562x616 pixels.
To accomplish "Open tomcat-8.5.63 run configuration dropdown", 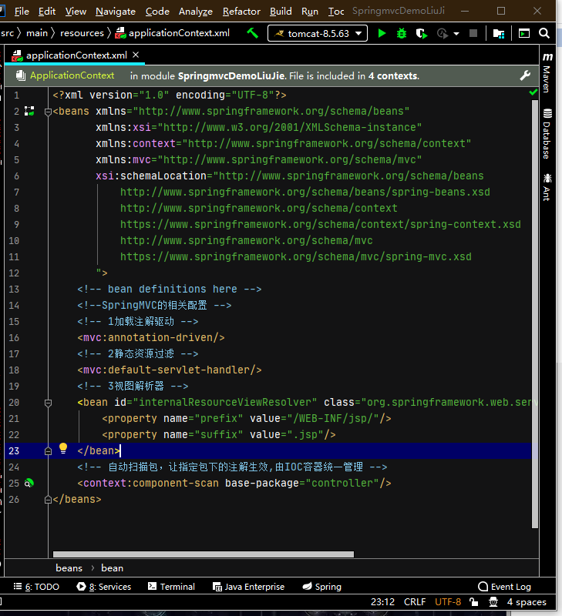I will click(x=318, y=33).
